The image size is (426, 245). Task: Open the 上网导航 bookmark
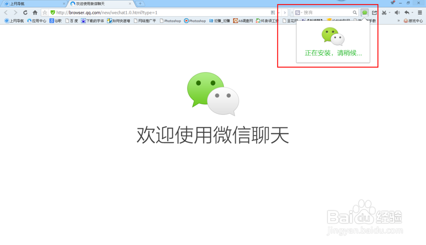[14, 20]
